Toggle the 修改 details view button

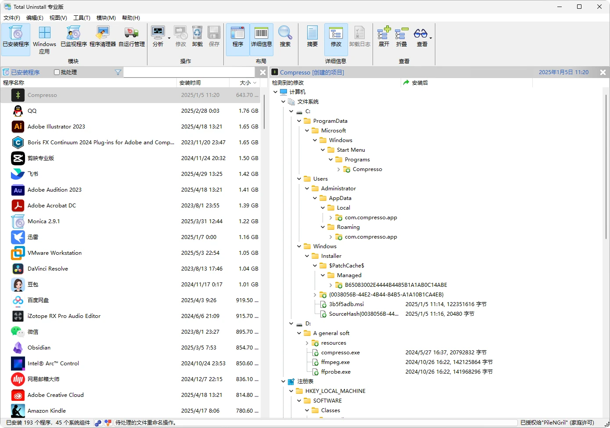tap(336, 37)
